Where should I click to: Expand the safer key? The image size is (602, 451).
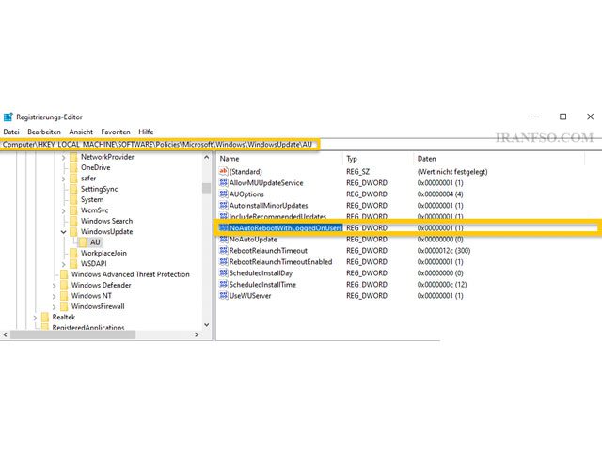coord(63,179)
